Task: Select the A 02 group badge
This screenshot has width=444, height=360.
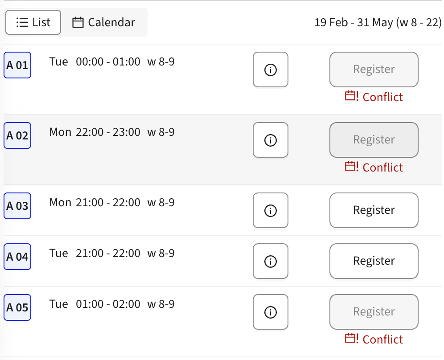Action: click(x=17, y=136)
